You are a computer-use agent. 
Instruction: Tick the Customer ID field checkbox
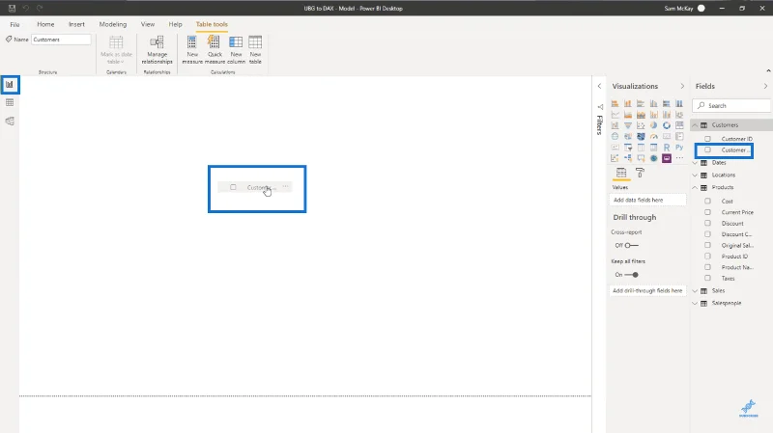coord(707,139)
